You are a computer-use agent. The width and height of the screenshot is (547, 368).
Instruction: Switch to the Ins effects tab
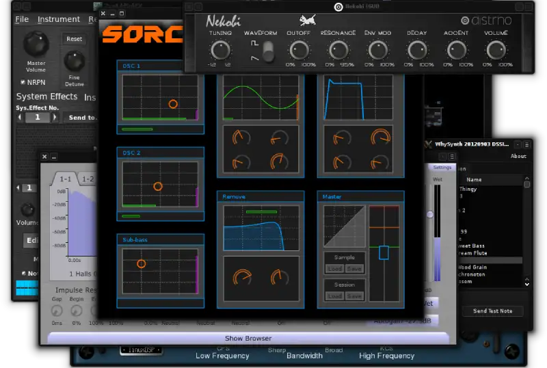pyautogui.click(x=90, y=97)
